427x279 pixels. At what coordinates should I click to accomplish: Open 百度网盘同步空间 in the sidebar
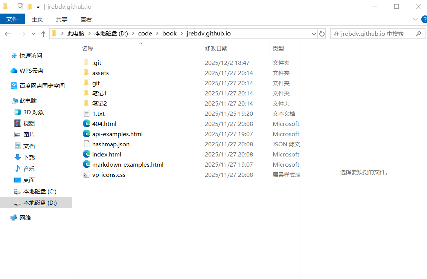(x=42, y=86)
